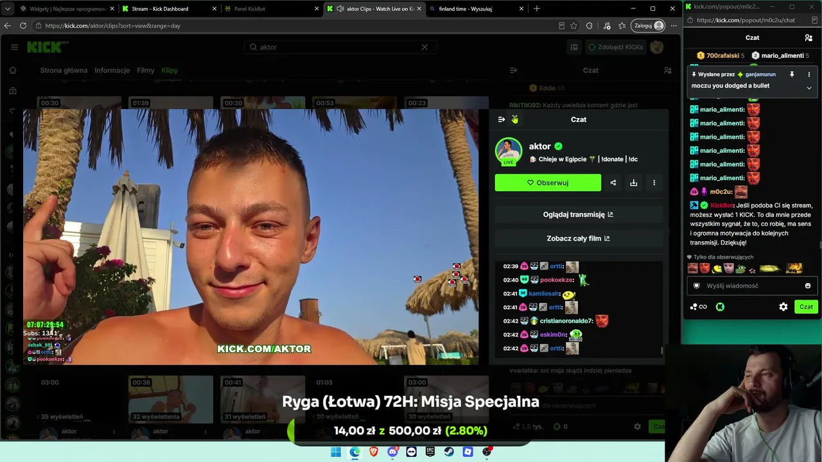Switch to the Strona główna tab
Screen dimensions: 822x462
[x=64, y=71]
